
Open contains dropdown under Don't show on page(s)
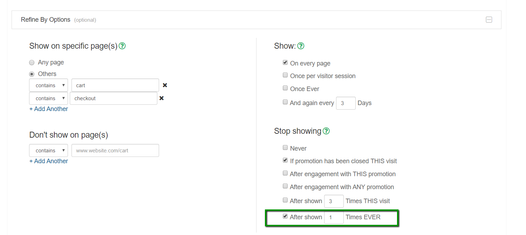click(49, 151)
